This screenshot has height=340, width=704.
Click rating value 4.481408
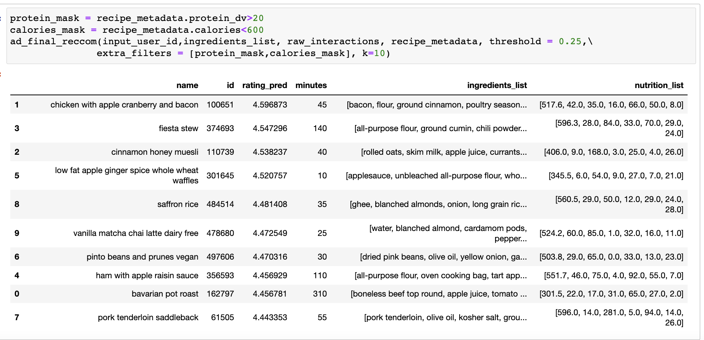point(270,204)
